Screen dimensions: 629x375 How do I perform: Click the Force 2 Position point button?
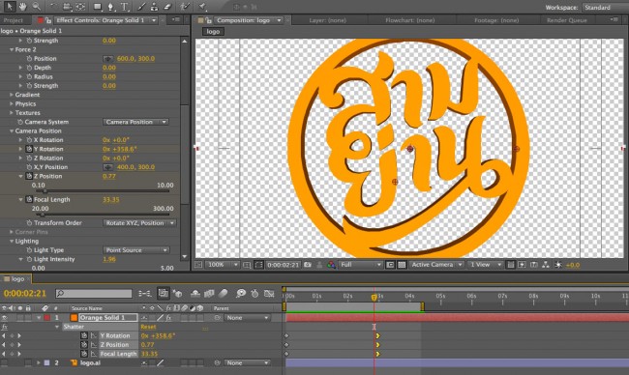click(x=108, y=59)
